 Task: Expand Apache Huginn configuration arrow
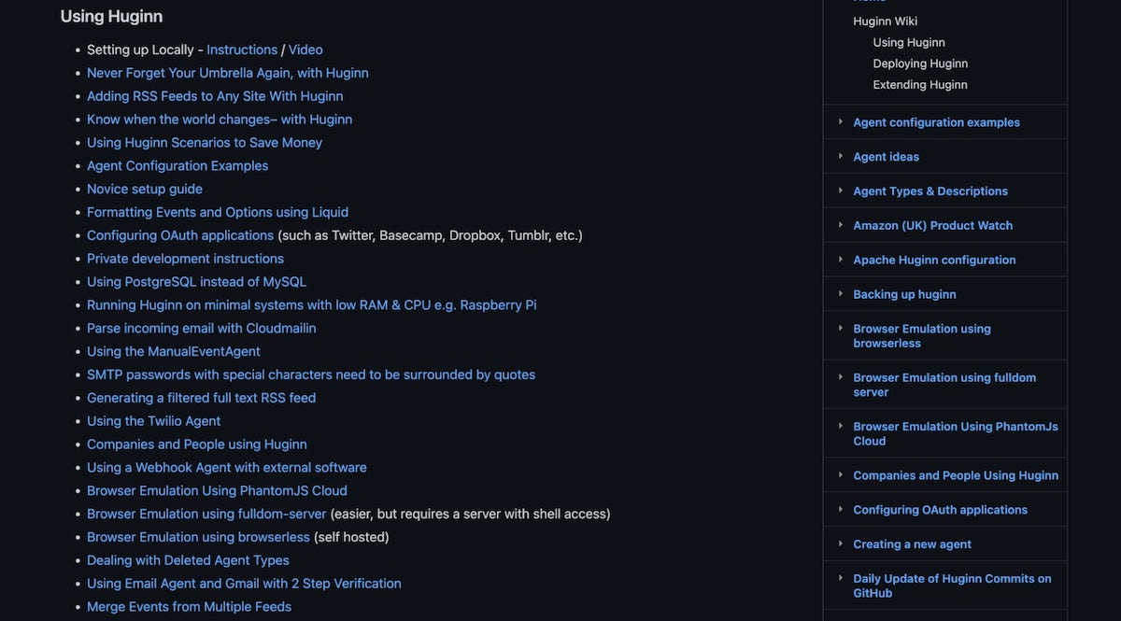[x=841, y=260]
